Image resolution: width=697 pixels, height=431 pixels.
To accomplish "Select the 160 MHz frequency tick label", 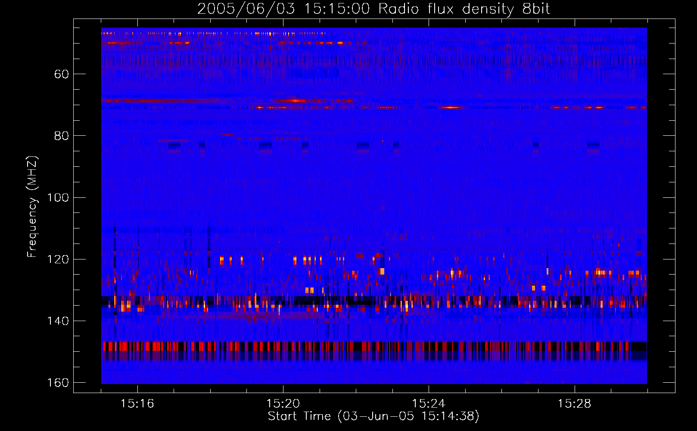I will 58,383.
